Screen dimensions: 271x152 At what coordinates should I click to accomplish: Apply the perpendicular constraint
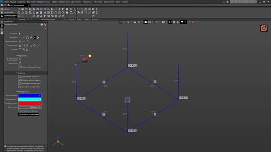[x=31, y=46]
